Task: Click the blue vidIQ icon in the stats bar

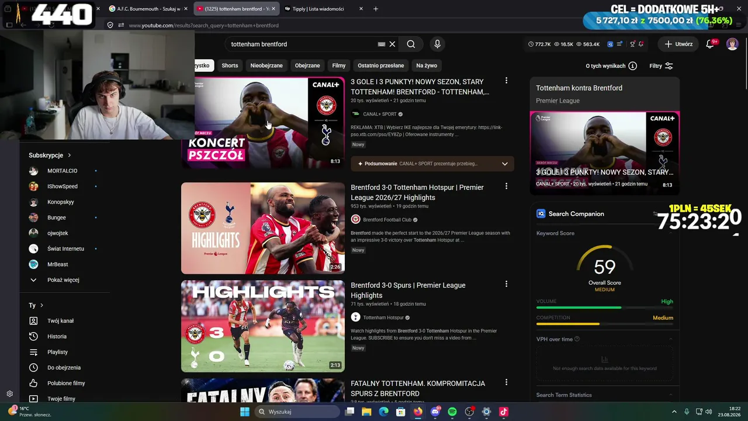Action: tap(610, 44)
